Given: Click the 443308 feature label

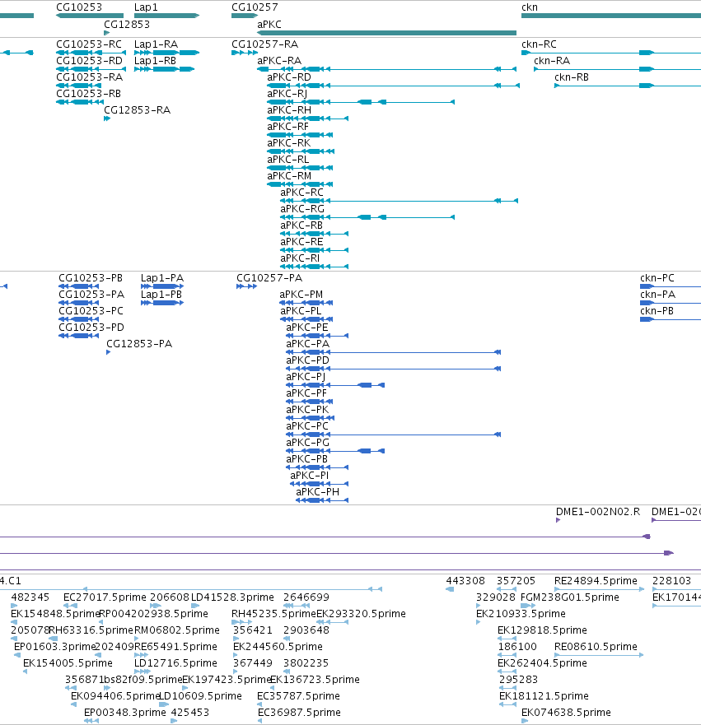Looking at the screenshot, I should pos(465,581).
